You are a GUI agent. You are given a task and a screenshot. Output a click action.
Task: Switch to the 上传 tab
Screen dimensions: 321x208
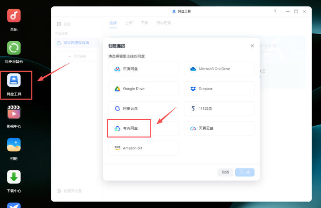pyautogui.click(x=129, y=23)
